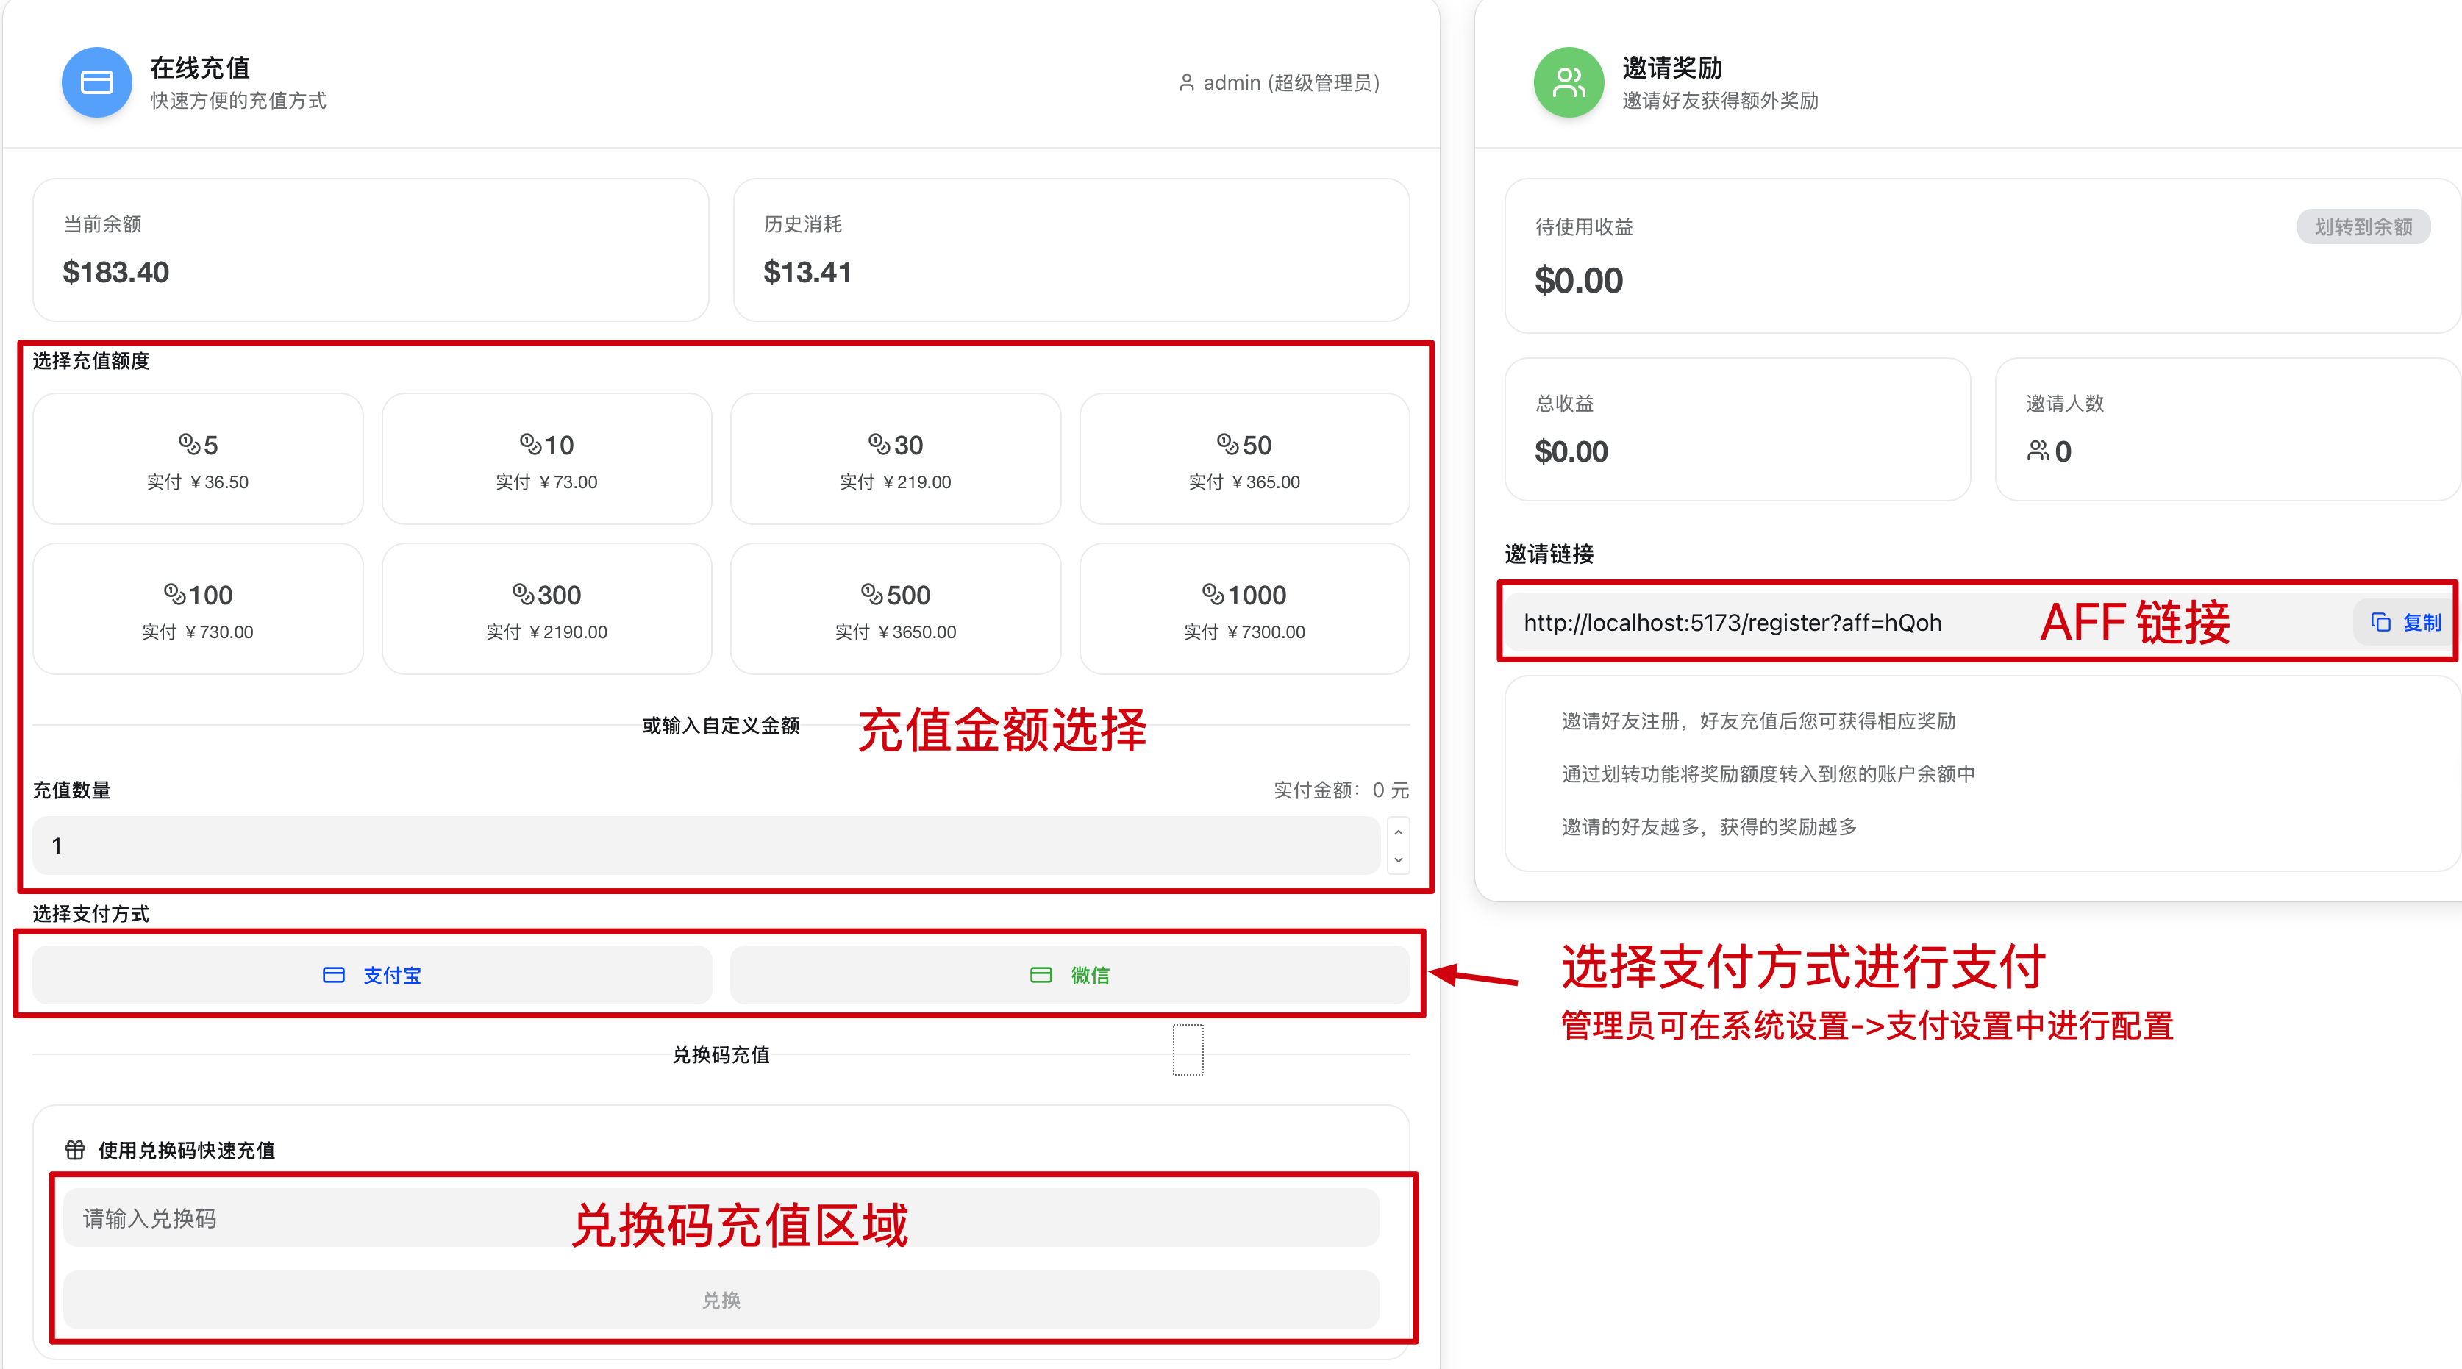Decrease recharge quantity with down arrow
This screenshot has height=1369, width=2462.
[x=1398, y=859]
